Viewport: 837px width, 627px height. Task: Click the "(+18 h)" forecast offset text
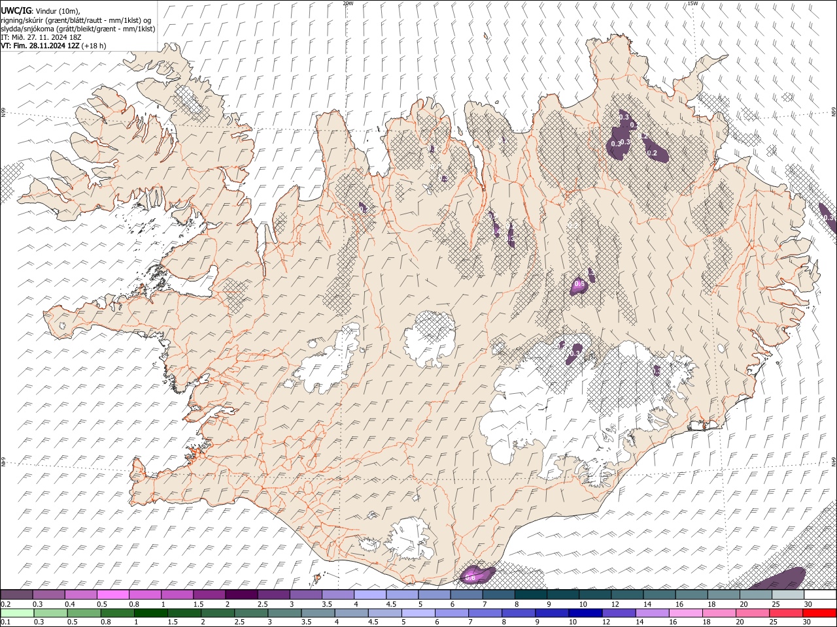coord(94,46)
